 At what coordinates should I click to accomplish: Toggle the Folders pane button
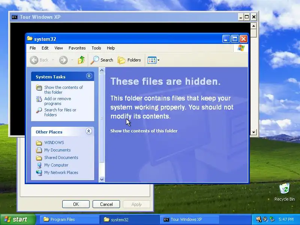pyautogui.click(x=129, y=60)
